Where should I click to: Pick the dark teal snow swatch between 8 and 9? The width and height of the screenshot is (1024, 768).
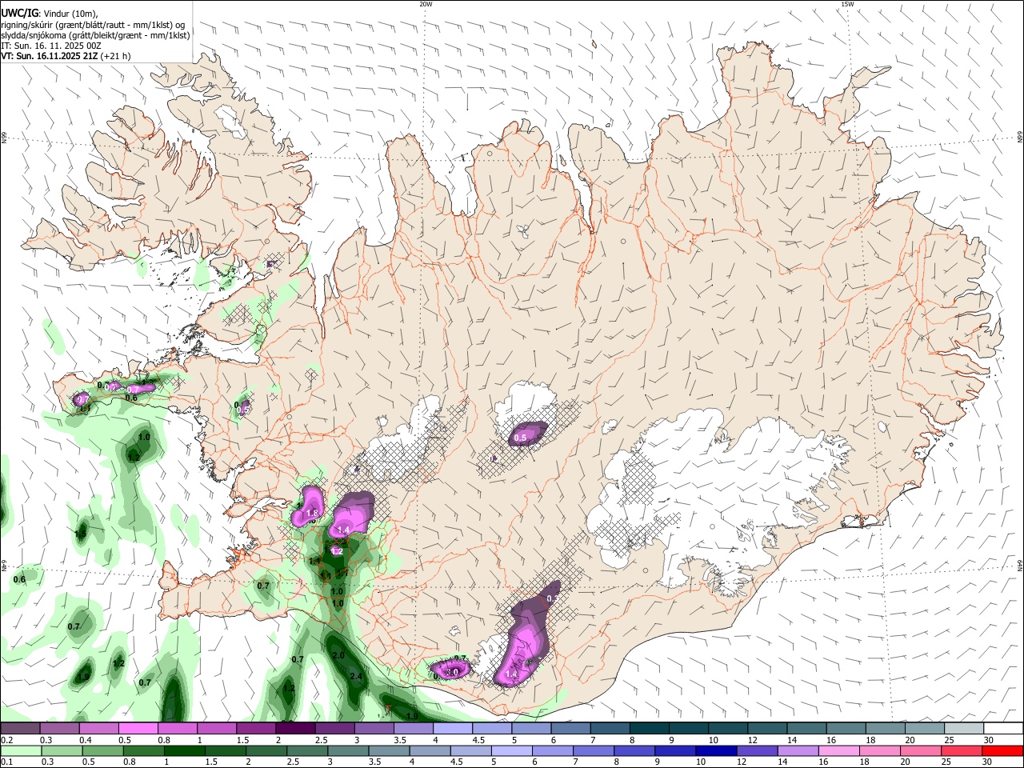click(649, 729)
